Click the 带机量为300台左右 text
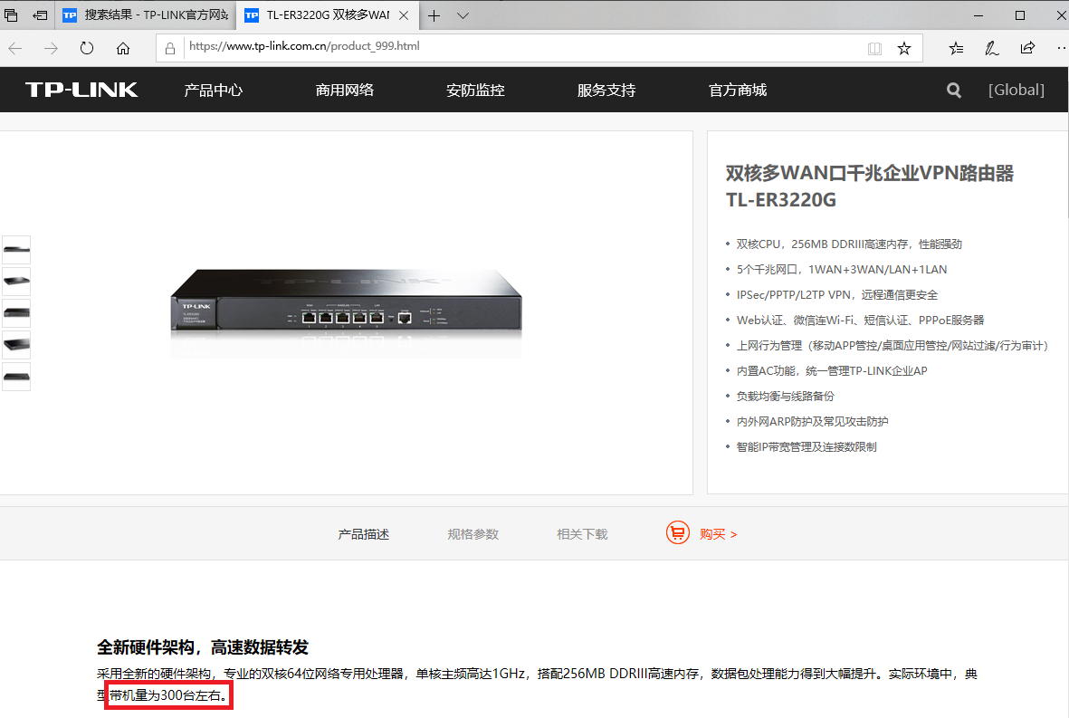This screenshot has width=1069, height=718. 168,695
